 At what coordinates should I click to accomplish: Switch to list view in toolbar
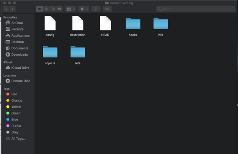pos(46,9)
